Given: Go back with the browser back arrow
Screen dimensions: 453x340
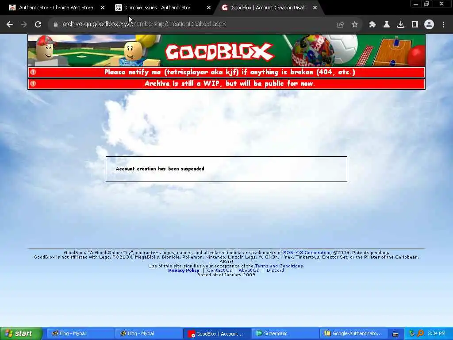Looking at the screenshot, I should click(10, 25).
